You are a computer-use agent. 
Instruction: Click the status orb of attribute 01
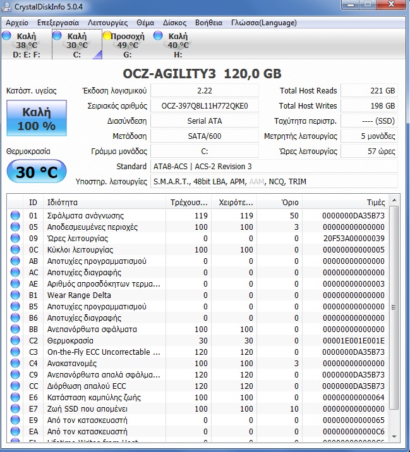point(15,215)
